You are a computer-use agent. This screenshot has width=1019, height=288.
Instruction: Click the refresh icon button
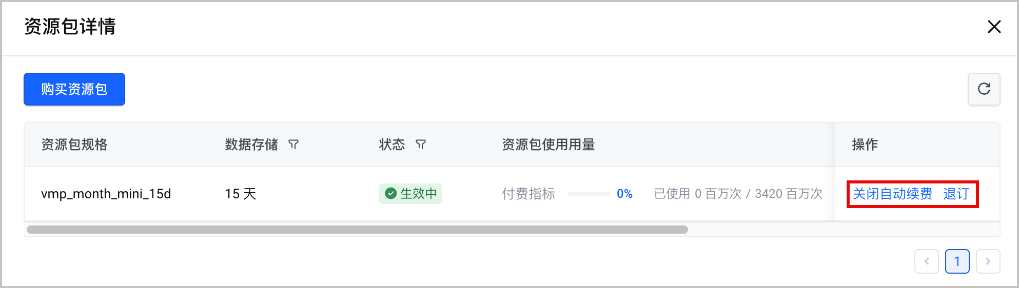[x=984, y=89]
